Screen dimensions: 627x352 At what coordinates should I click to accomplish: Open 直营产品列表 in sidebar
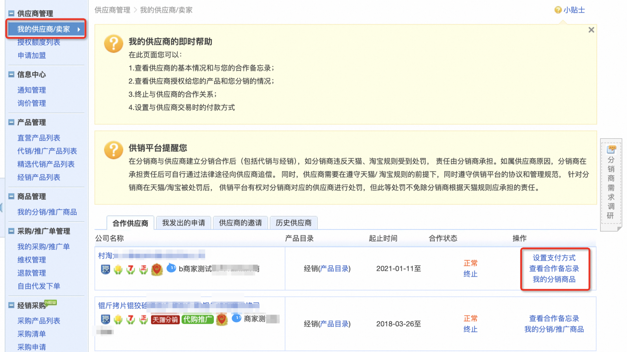pos(39,138)
